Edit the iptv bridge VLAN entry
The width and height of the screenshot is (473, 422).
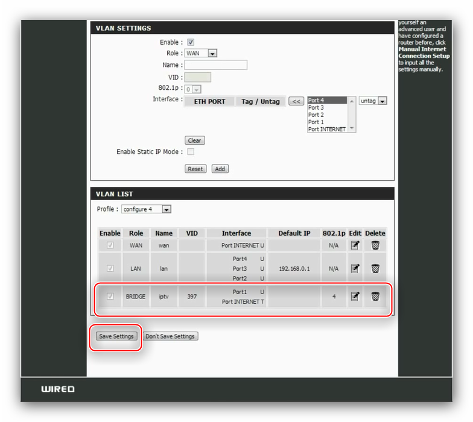pyautogui.click(x=355, y=297)
